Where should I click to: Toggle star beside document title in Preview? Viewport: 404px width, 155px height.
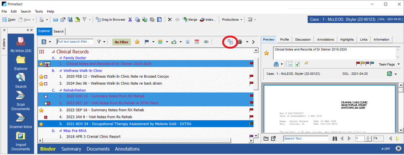[x=267, y=53]
